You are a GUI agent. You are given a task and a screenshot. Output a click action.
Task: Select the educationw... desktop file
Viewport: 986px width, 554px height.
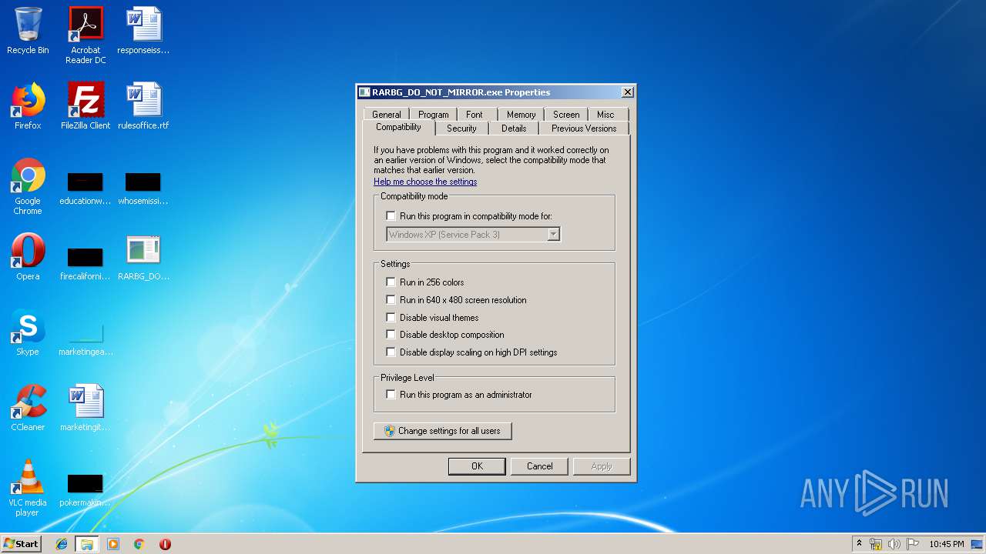click(x=86, y=189)
